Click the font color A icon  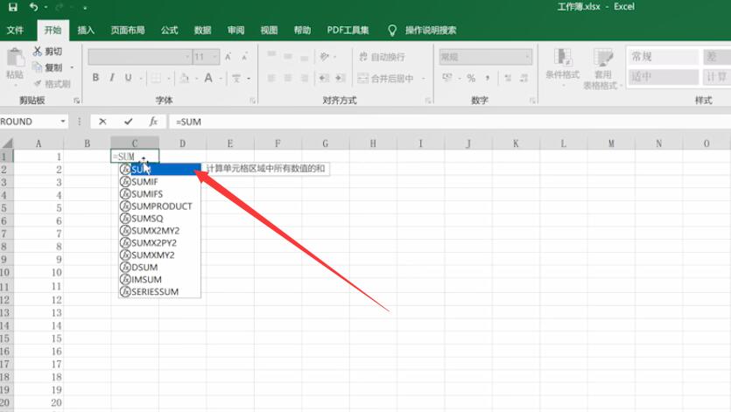click(208, 78)
